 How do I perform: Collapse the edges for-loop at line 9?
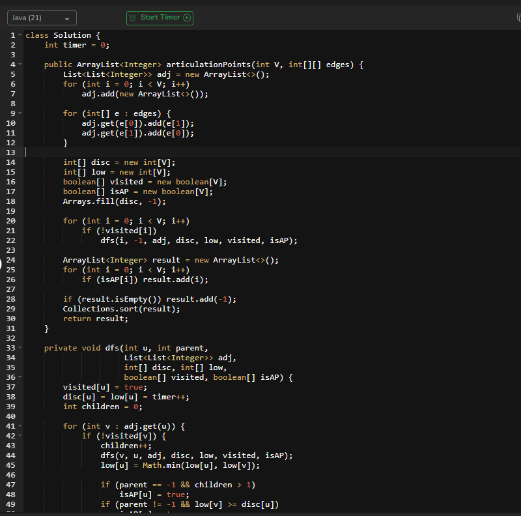pyautogui.click(x=20, y=113)
